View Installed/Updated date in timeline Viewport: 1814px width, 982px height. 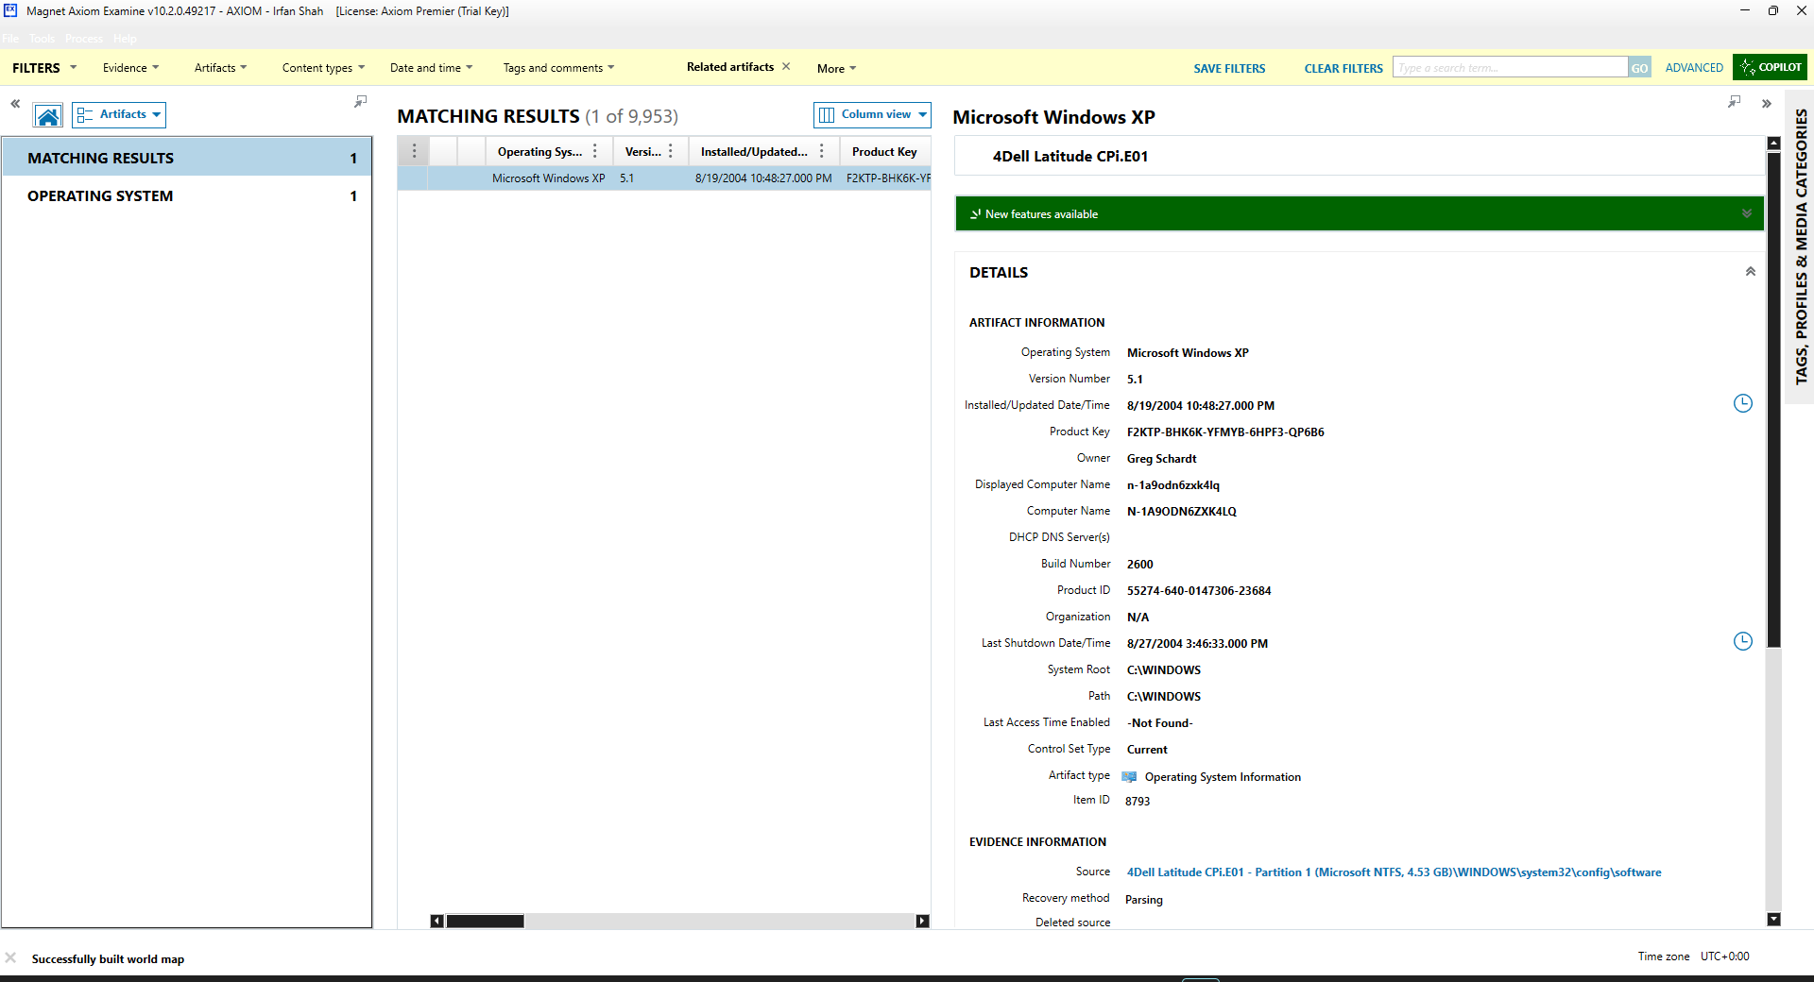(x=1743, y=404)
